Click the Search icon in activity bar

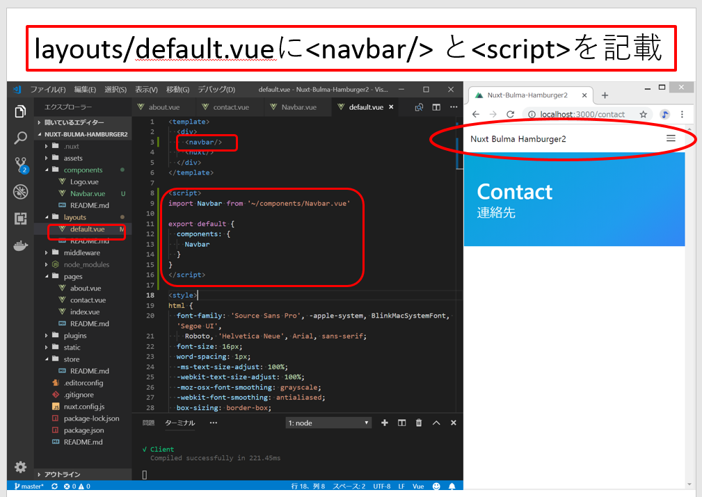point(20,138)
